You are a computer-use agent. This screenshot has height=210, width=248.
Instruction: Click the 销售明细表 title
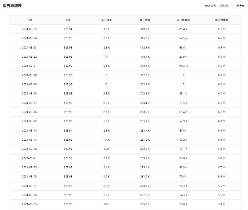tap(12, 6)
